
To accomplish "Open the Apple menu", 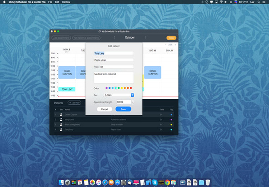I will [x=4, y=2].
